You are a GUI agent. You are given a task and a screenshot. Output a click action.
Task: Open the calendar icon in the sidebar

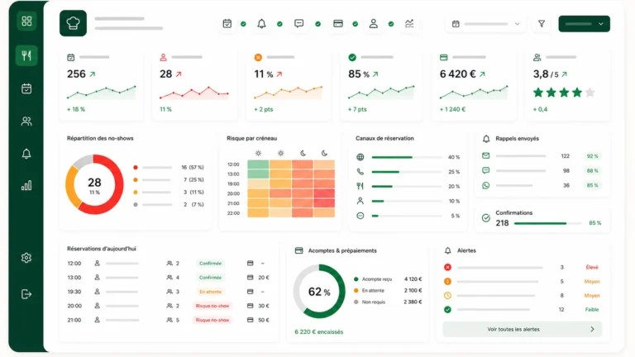click(26, 88)
